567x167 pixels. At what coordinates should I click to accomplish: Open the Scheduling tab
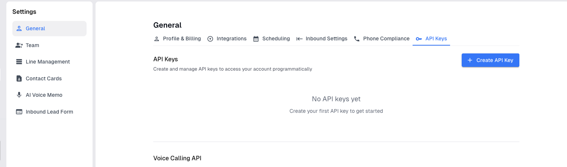(x=272, y=38)
